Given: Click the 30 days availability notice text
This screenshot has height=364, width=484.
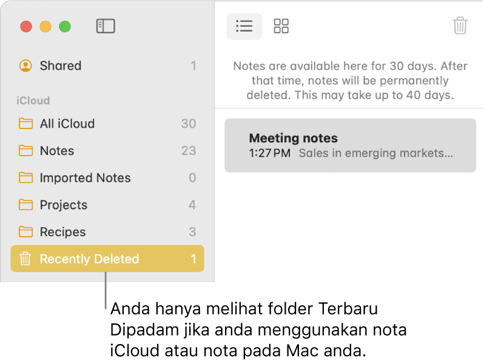Looking at the screenshot, I should click(350, 81).
